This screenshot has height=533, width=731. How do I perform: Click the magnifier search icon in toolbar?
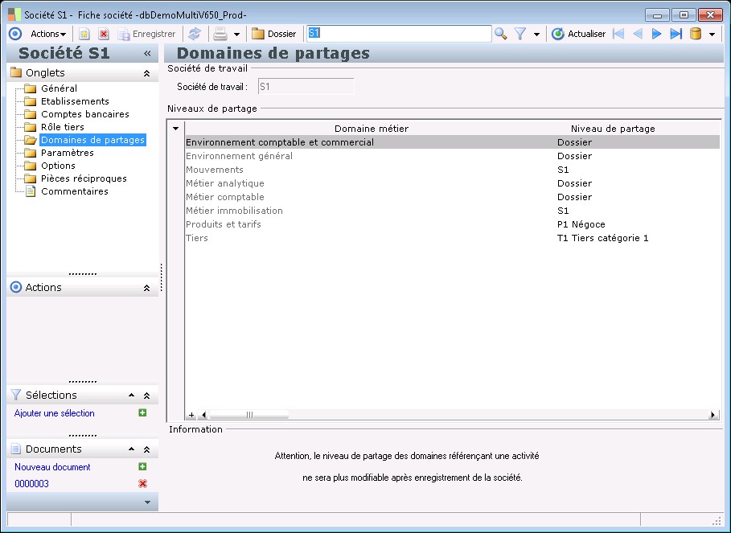pyautogui.click(x=500, y=34)
